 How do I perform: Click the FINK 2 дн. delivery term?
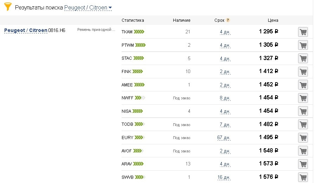tap(225, 71)
